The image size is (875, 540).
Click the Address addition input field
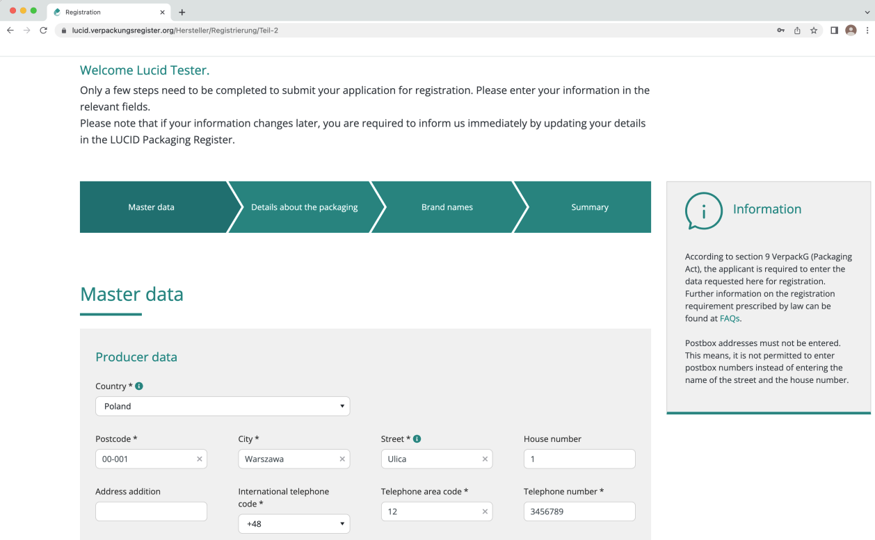pos(151,512)
